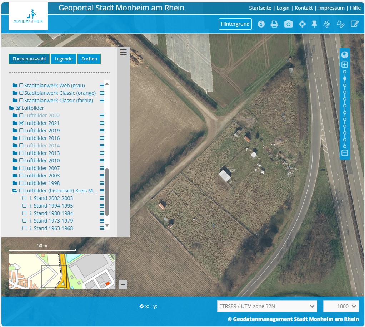Enable Stand 2002-2003 historic layer
The width and height of the screenshot is (365, 327).
[24, 198]
